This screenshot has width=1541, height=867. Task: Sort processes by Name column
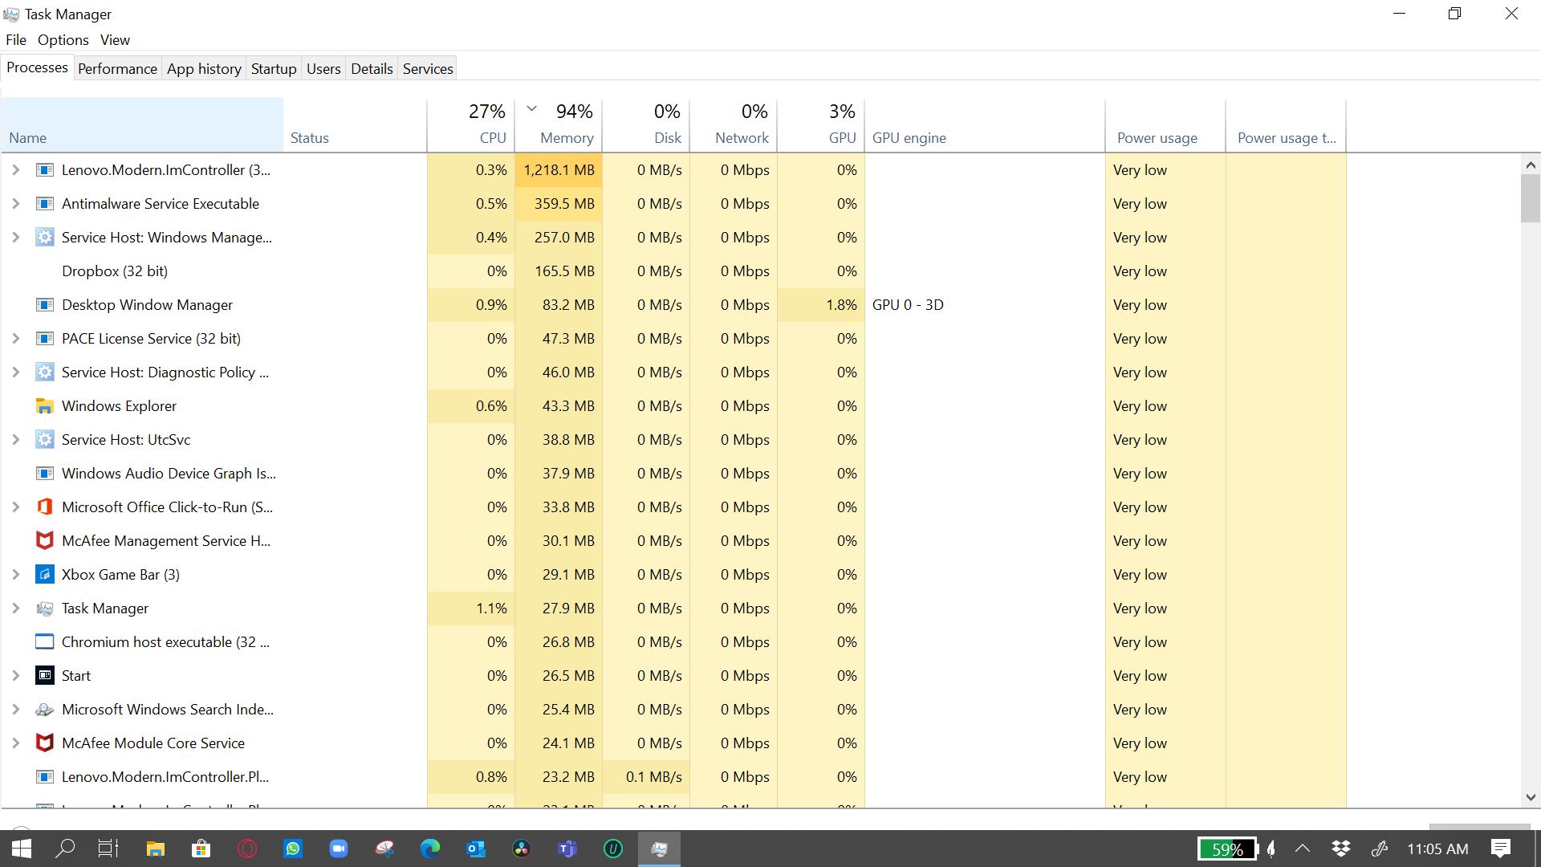142,125
